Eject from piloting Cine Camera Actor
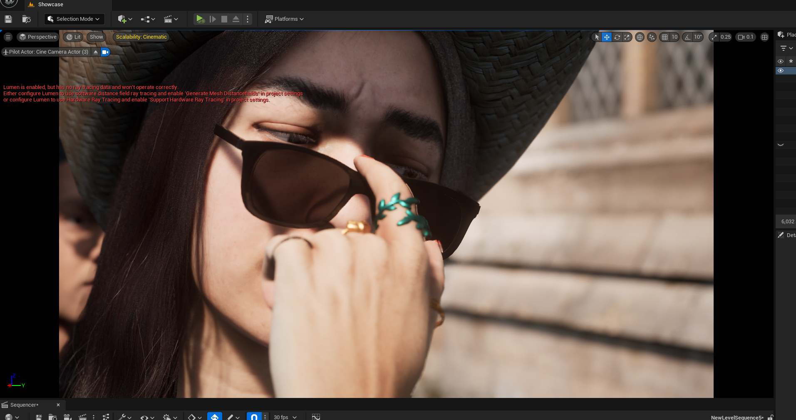Image resolution: width=796 pixels, height=420 pixels. [x=96, y=52]
